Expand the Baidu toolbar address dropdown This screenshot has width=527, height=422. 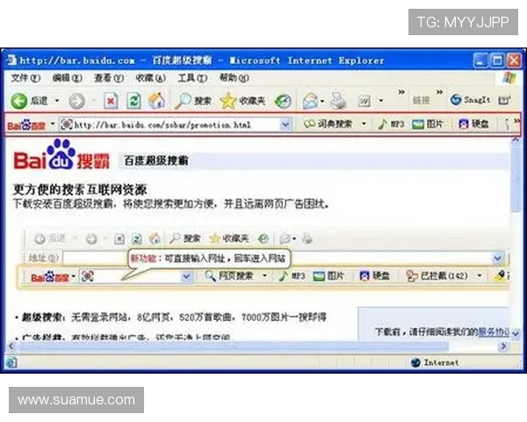(285, 125)
